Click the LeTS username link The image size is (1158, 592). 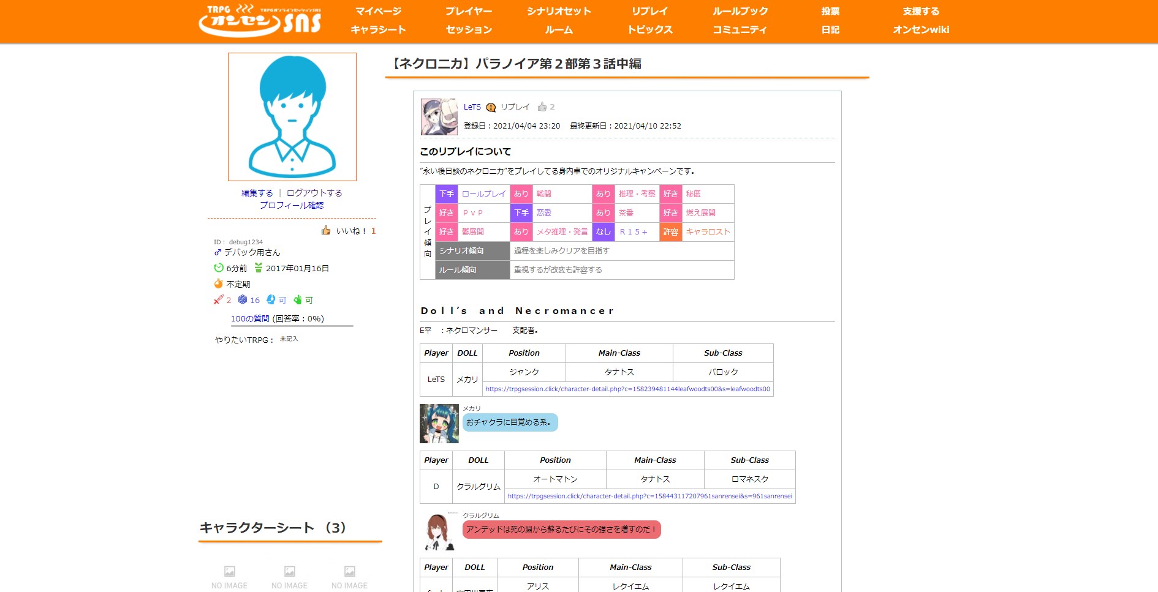click(x=472, y=107)
